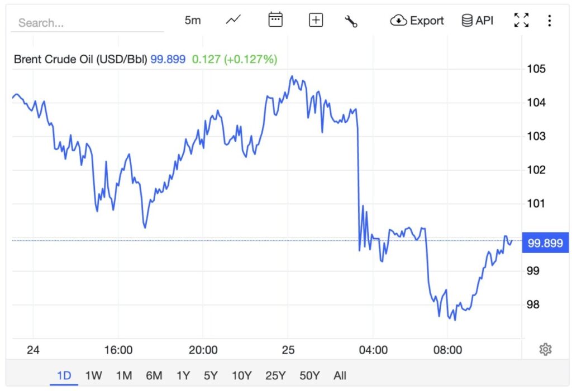Viewport: 572px width, 391px height.
Task: Switch to the 1W timeframe
Action: point(93,376)
